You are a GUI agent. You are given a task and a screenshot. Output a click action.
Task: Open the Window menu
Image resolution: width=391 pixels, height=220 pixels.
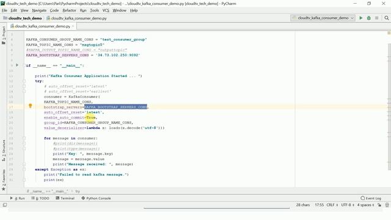[x=120, y=10]
